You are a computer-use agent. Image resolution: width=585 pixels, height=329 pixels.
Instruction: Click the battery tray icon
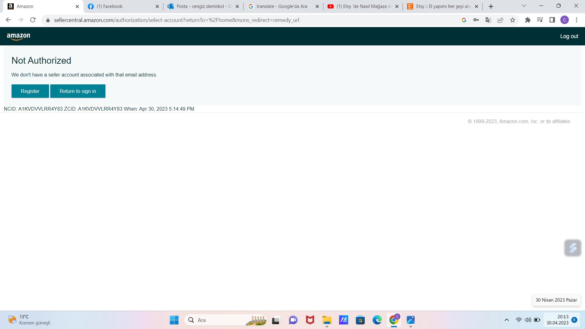pos(537,320)
